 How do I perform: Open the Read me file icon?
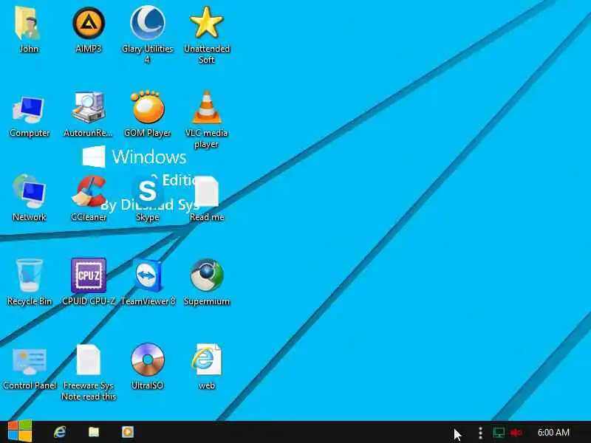[207, 191]
